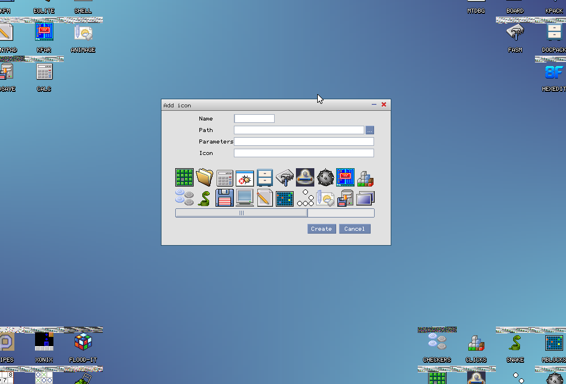Select the calculator icon in the icon picker

tap(225, 177)
